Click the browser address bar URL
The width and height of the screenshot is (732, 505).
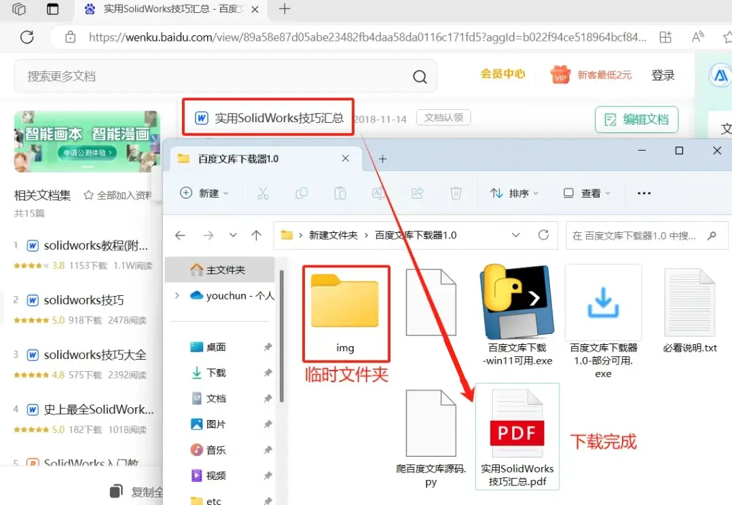(x=367, y=37)
